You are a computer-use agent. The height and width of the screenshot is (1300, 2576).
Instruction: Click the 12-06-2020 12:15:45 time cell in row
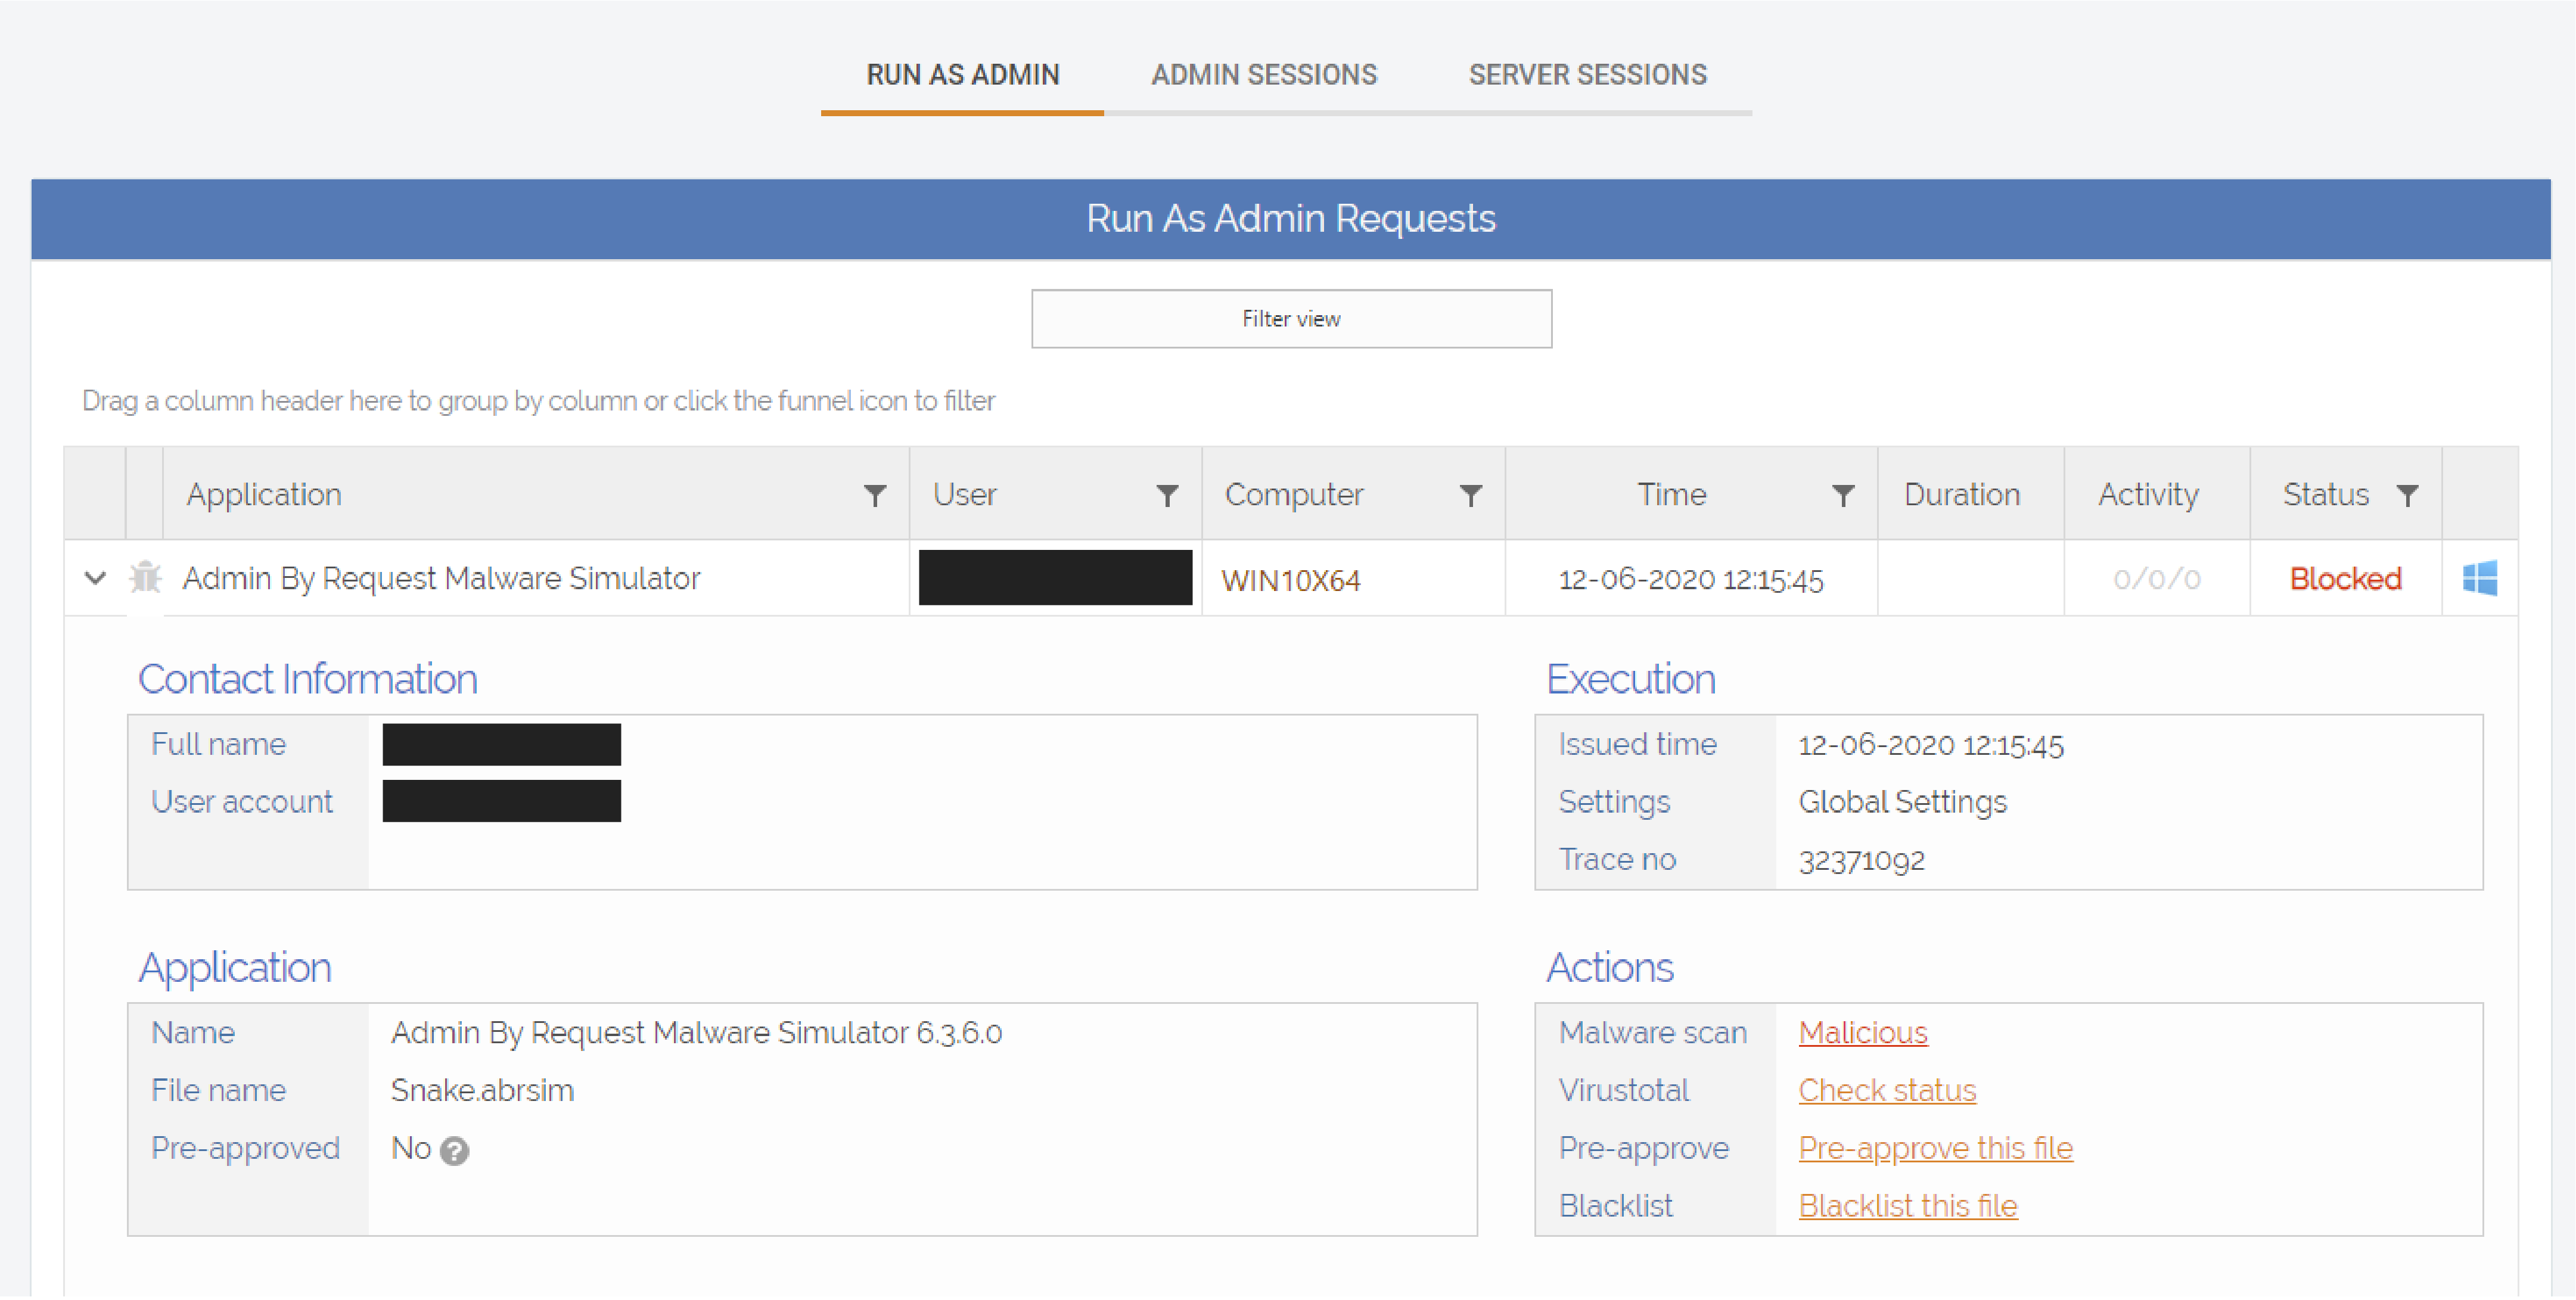pyautogui.click(x=1690, y=580)
